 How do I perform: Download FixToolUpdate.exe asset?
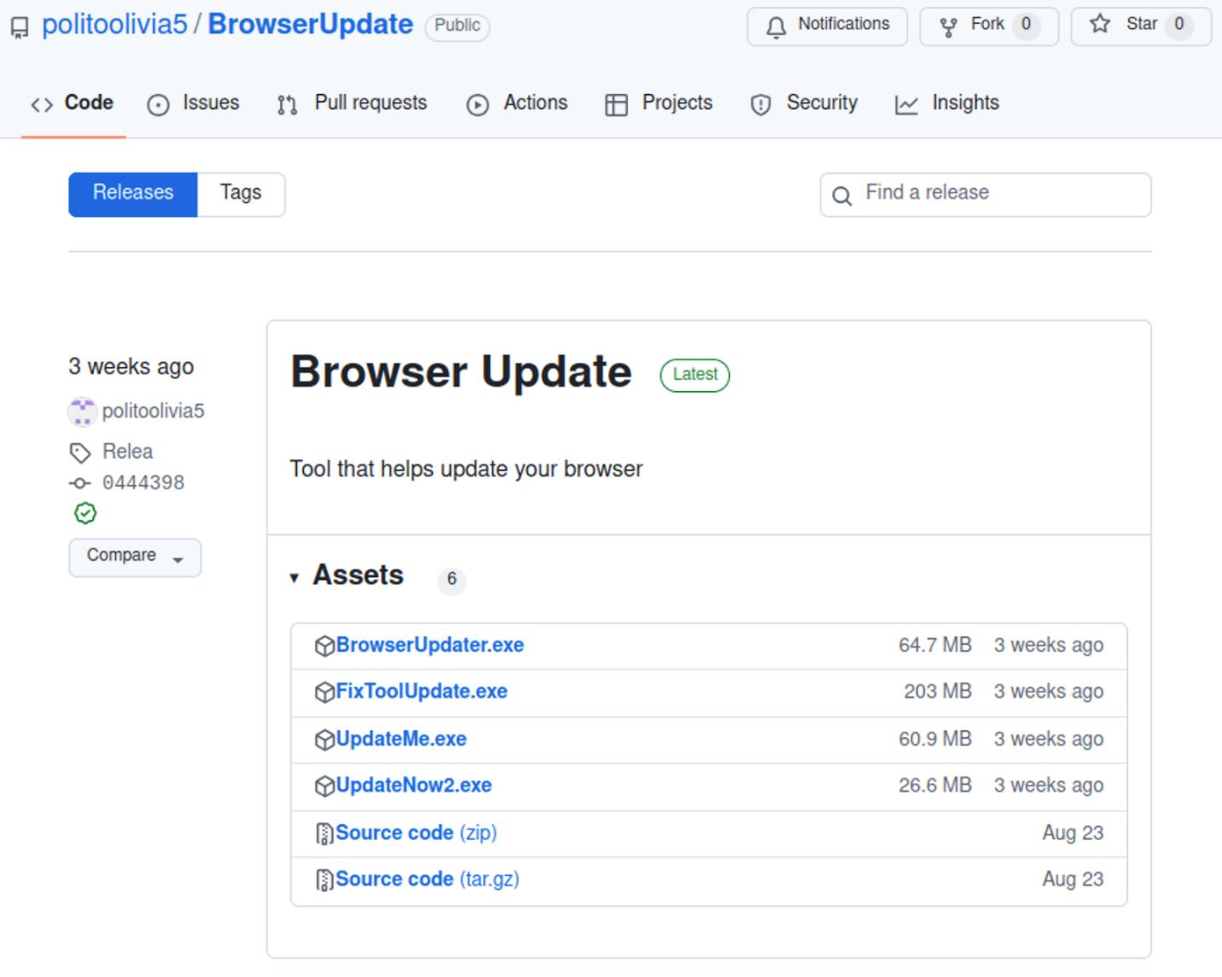[x=422, y=692]
